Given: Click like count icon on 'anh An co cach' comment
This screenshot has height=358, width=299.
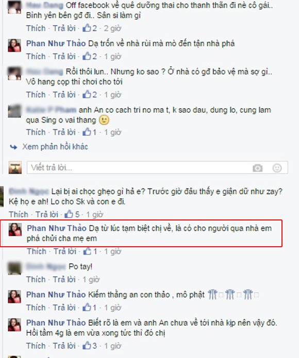Looking at the screenshot, I should click(x=89, y=132).
